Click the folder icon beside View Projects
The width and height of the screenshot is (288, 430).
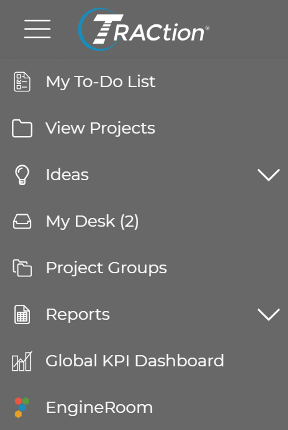pyautogui.click(x=22, y=128)
